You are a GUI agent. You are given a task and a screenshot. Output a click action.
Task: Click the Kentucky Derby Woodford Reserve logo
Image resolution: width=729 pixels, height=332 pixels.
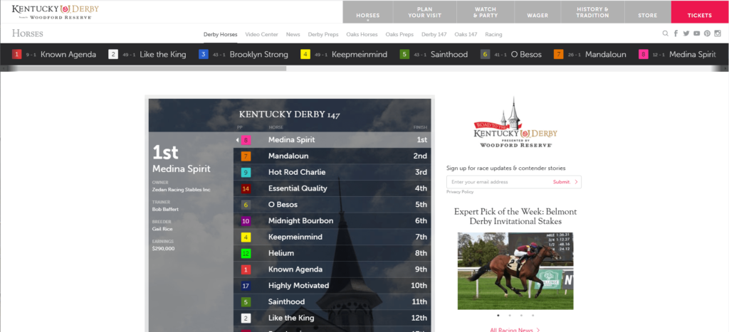pyautogui.click(x=56, y=11)
